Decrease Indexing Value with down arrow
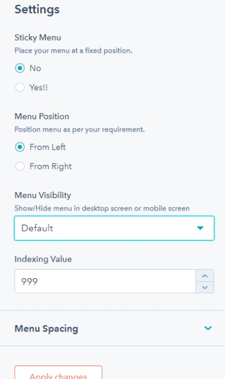225x379 pixels. click(205, 287)
